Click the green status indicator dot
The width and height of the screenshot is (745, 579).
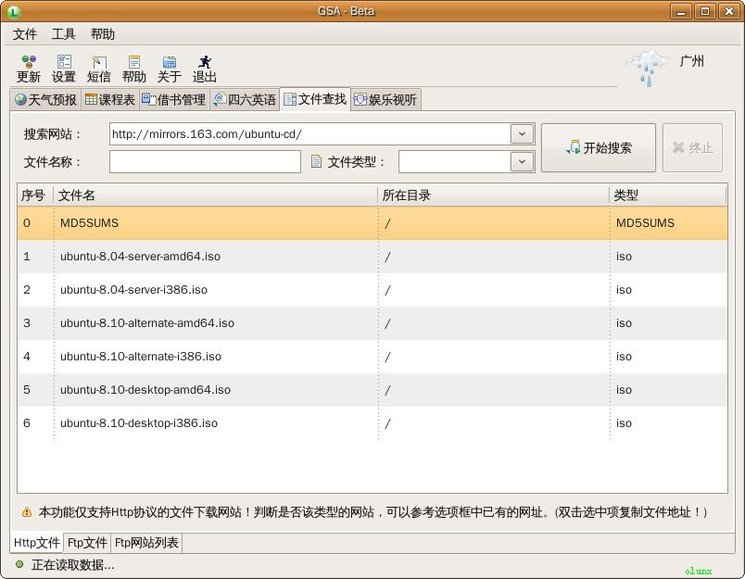coord(19,564)
